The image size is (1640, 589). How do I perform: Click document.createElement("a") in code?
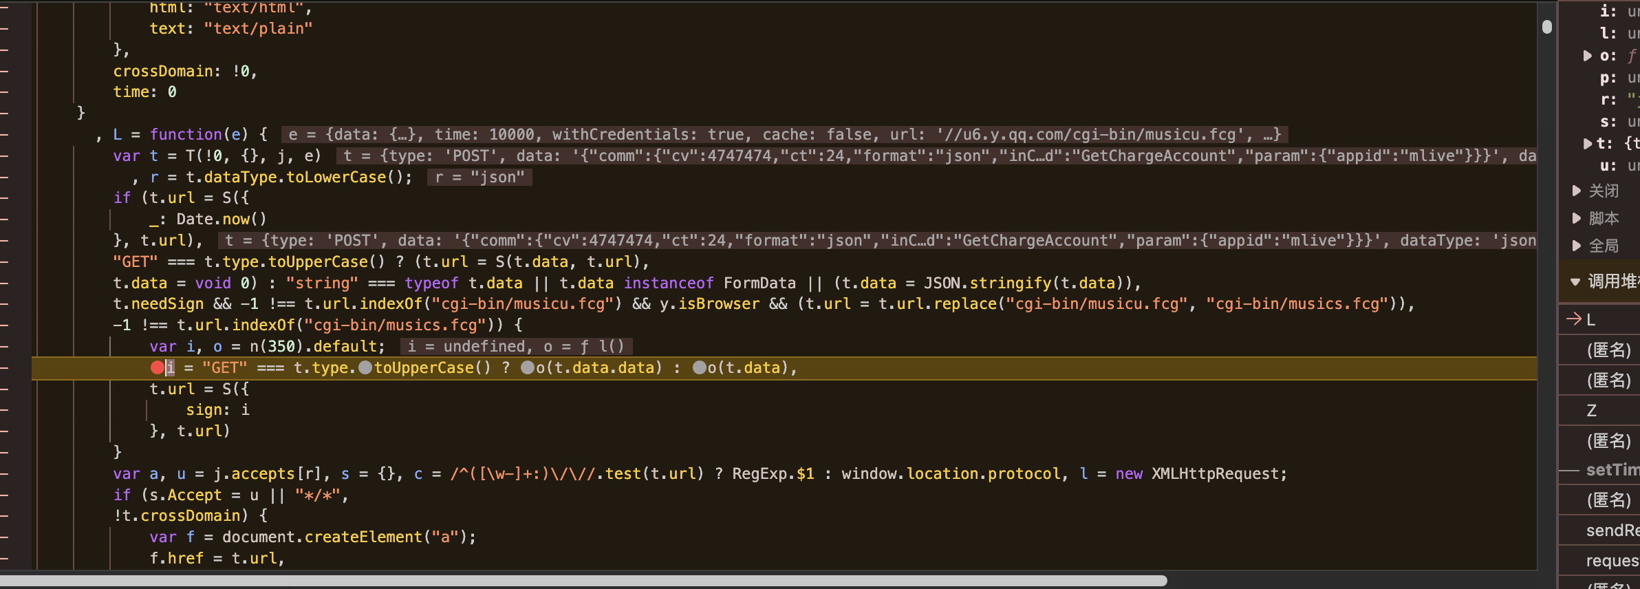(344, 537)
